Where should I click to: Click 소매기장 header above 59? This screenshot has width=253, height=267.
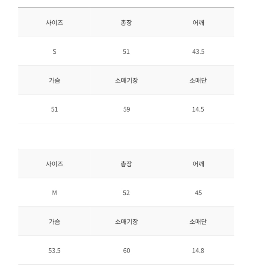point(126,80)
